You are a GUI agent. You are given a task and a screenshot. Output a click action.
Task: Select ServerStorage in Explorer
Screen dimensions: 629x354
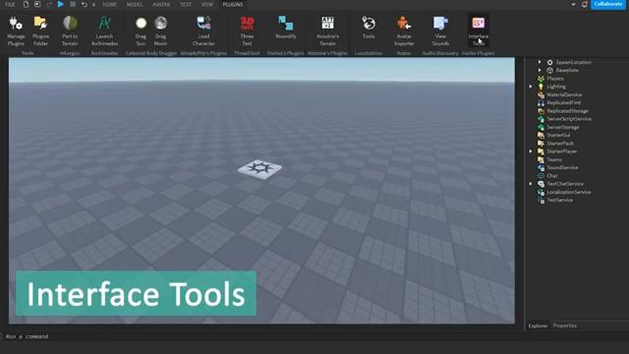coord(563,127)
